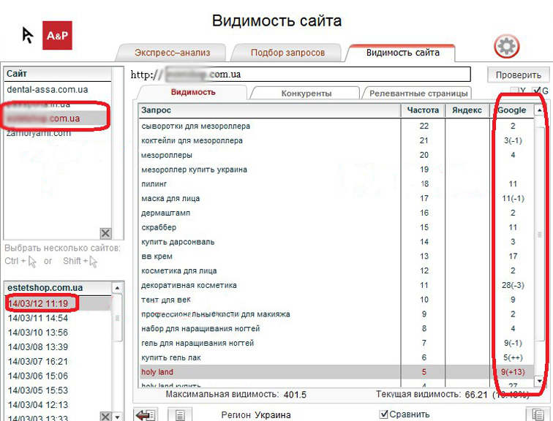This screenshot has height=421, width=553.
Task: Click the copy pages icon at bottom right
Action: click(537, 414)
